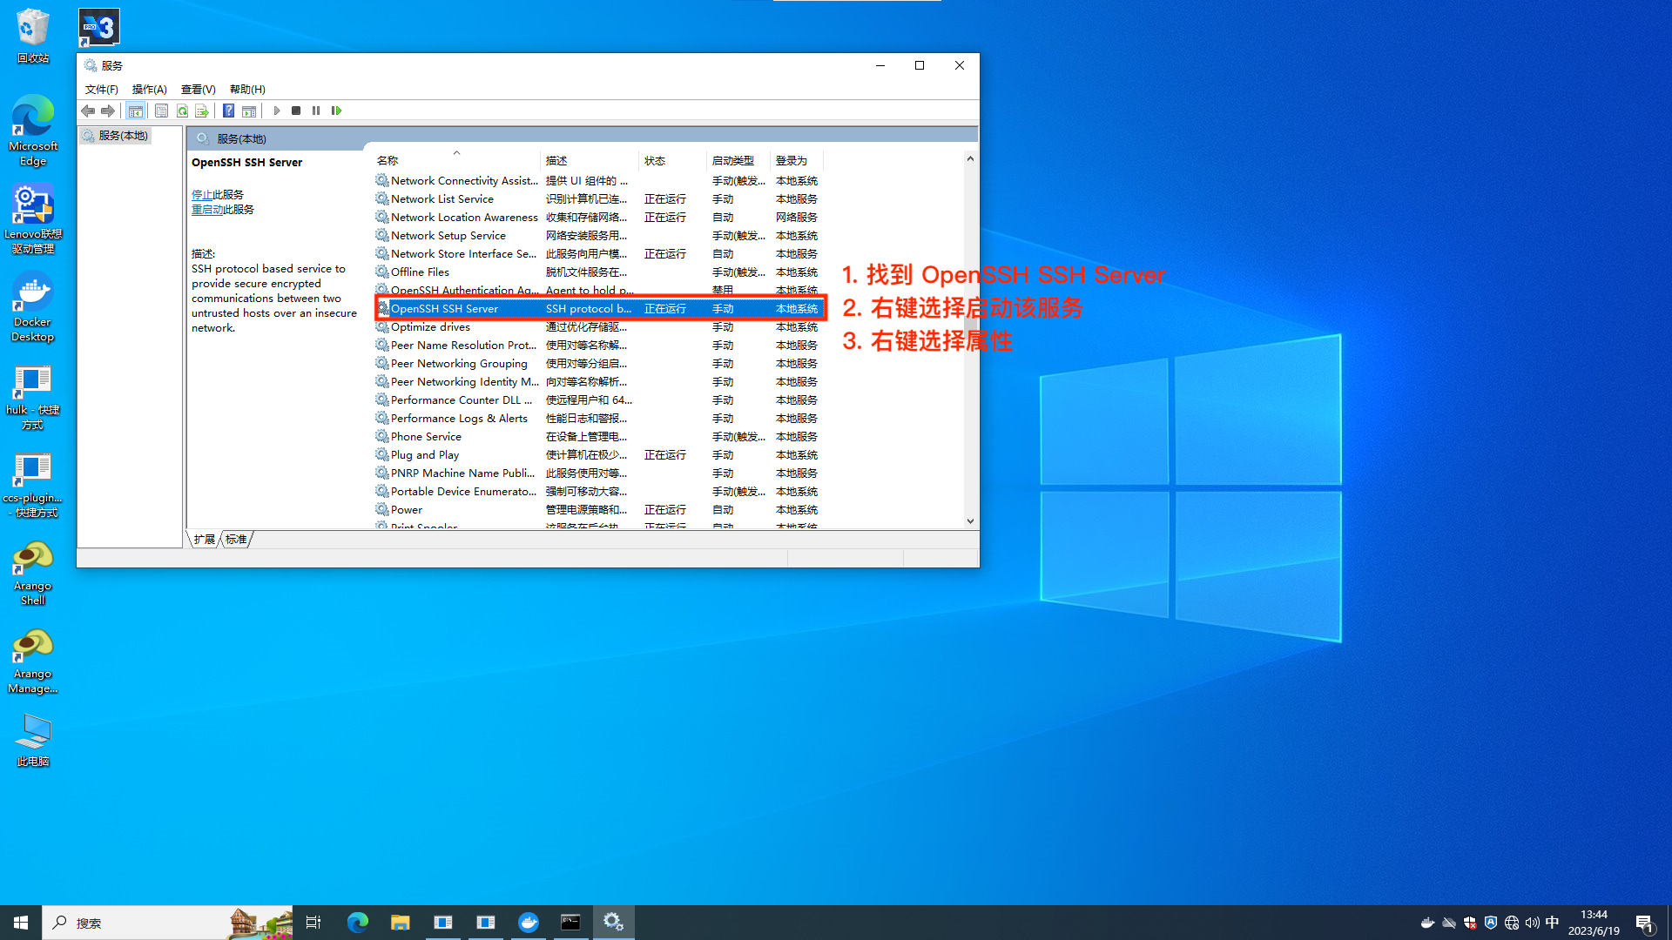The height and width of the screenshot is (940, 1672).
Task: Open the Microsoft Edge desktop icon
Action: 33,131
